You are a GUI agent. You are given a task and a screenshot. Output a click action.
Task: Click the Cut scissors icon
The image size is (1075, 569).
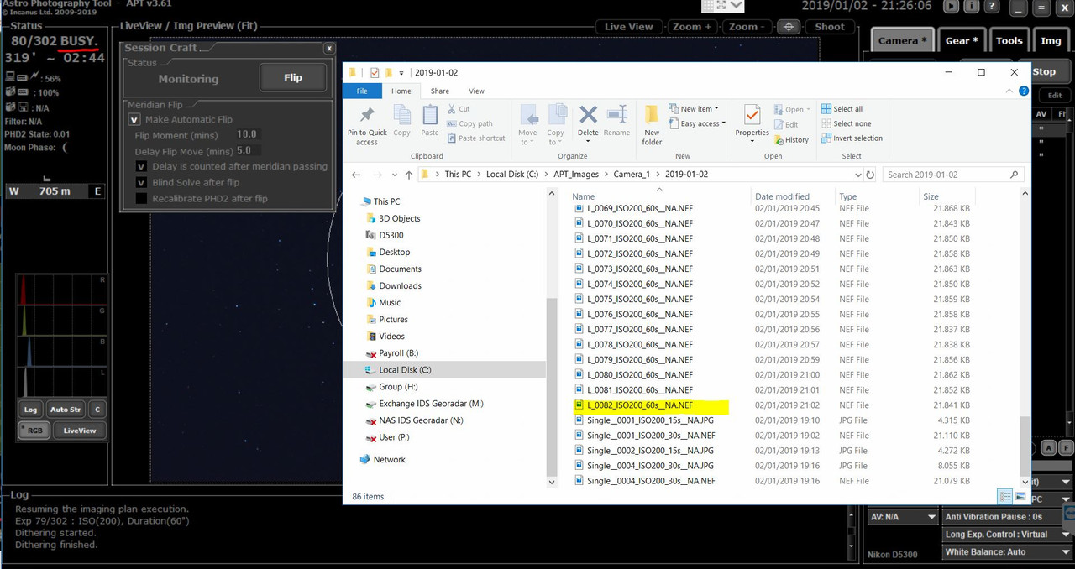click(x=452, y=109)
